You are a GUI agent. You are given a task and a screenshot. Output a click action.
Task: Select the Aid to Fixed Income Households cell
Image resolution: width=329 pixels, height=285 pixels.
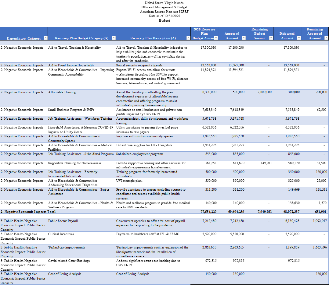click(x=71, y=65)
